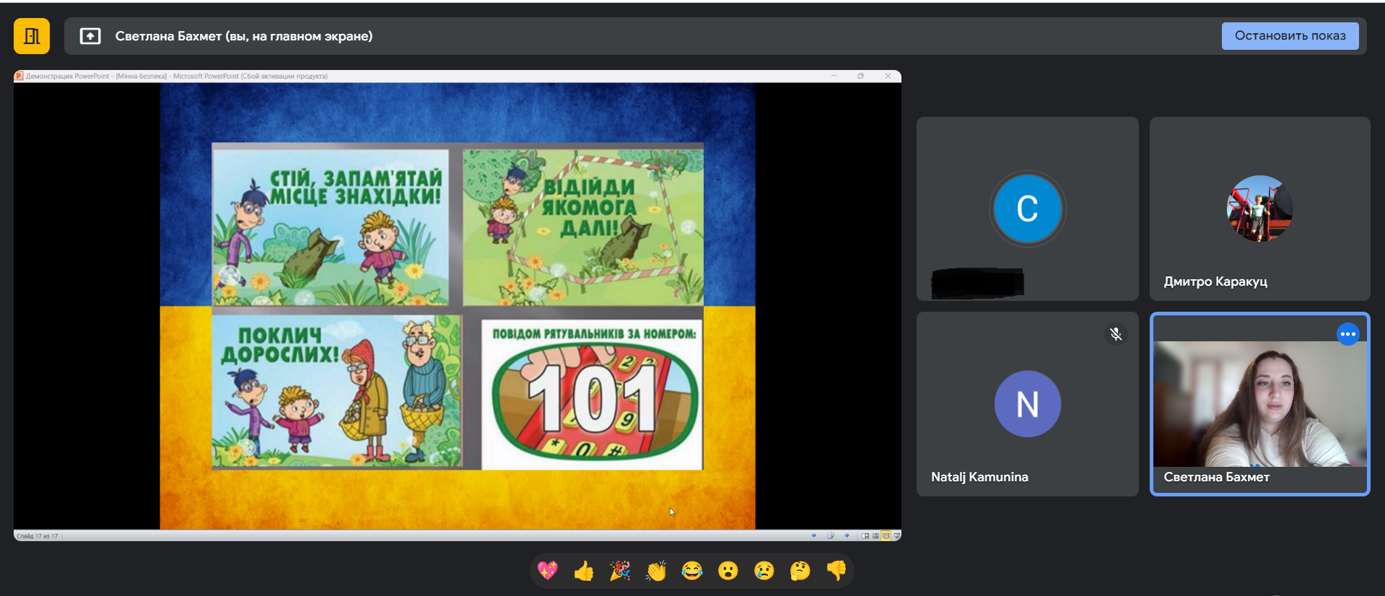This screenshot has height=596, width=1385.
Task: Send the sparkling heart emoji reaction
Action: tap(548, 571)
